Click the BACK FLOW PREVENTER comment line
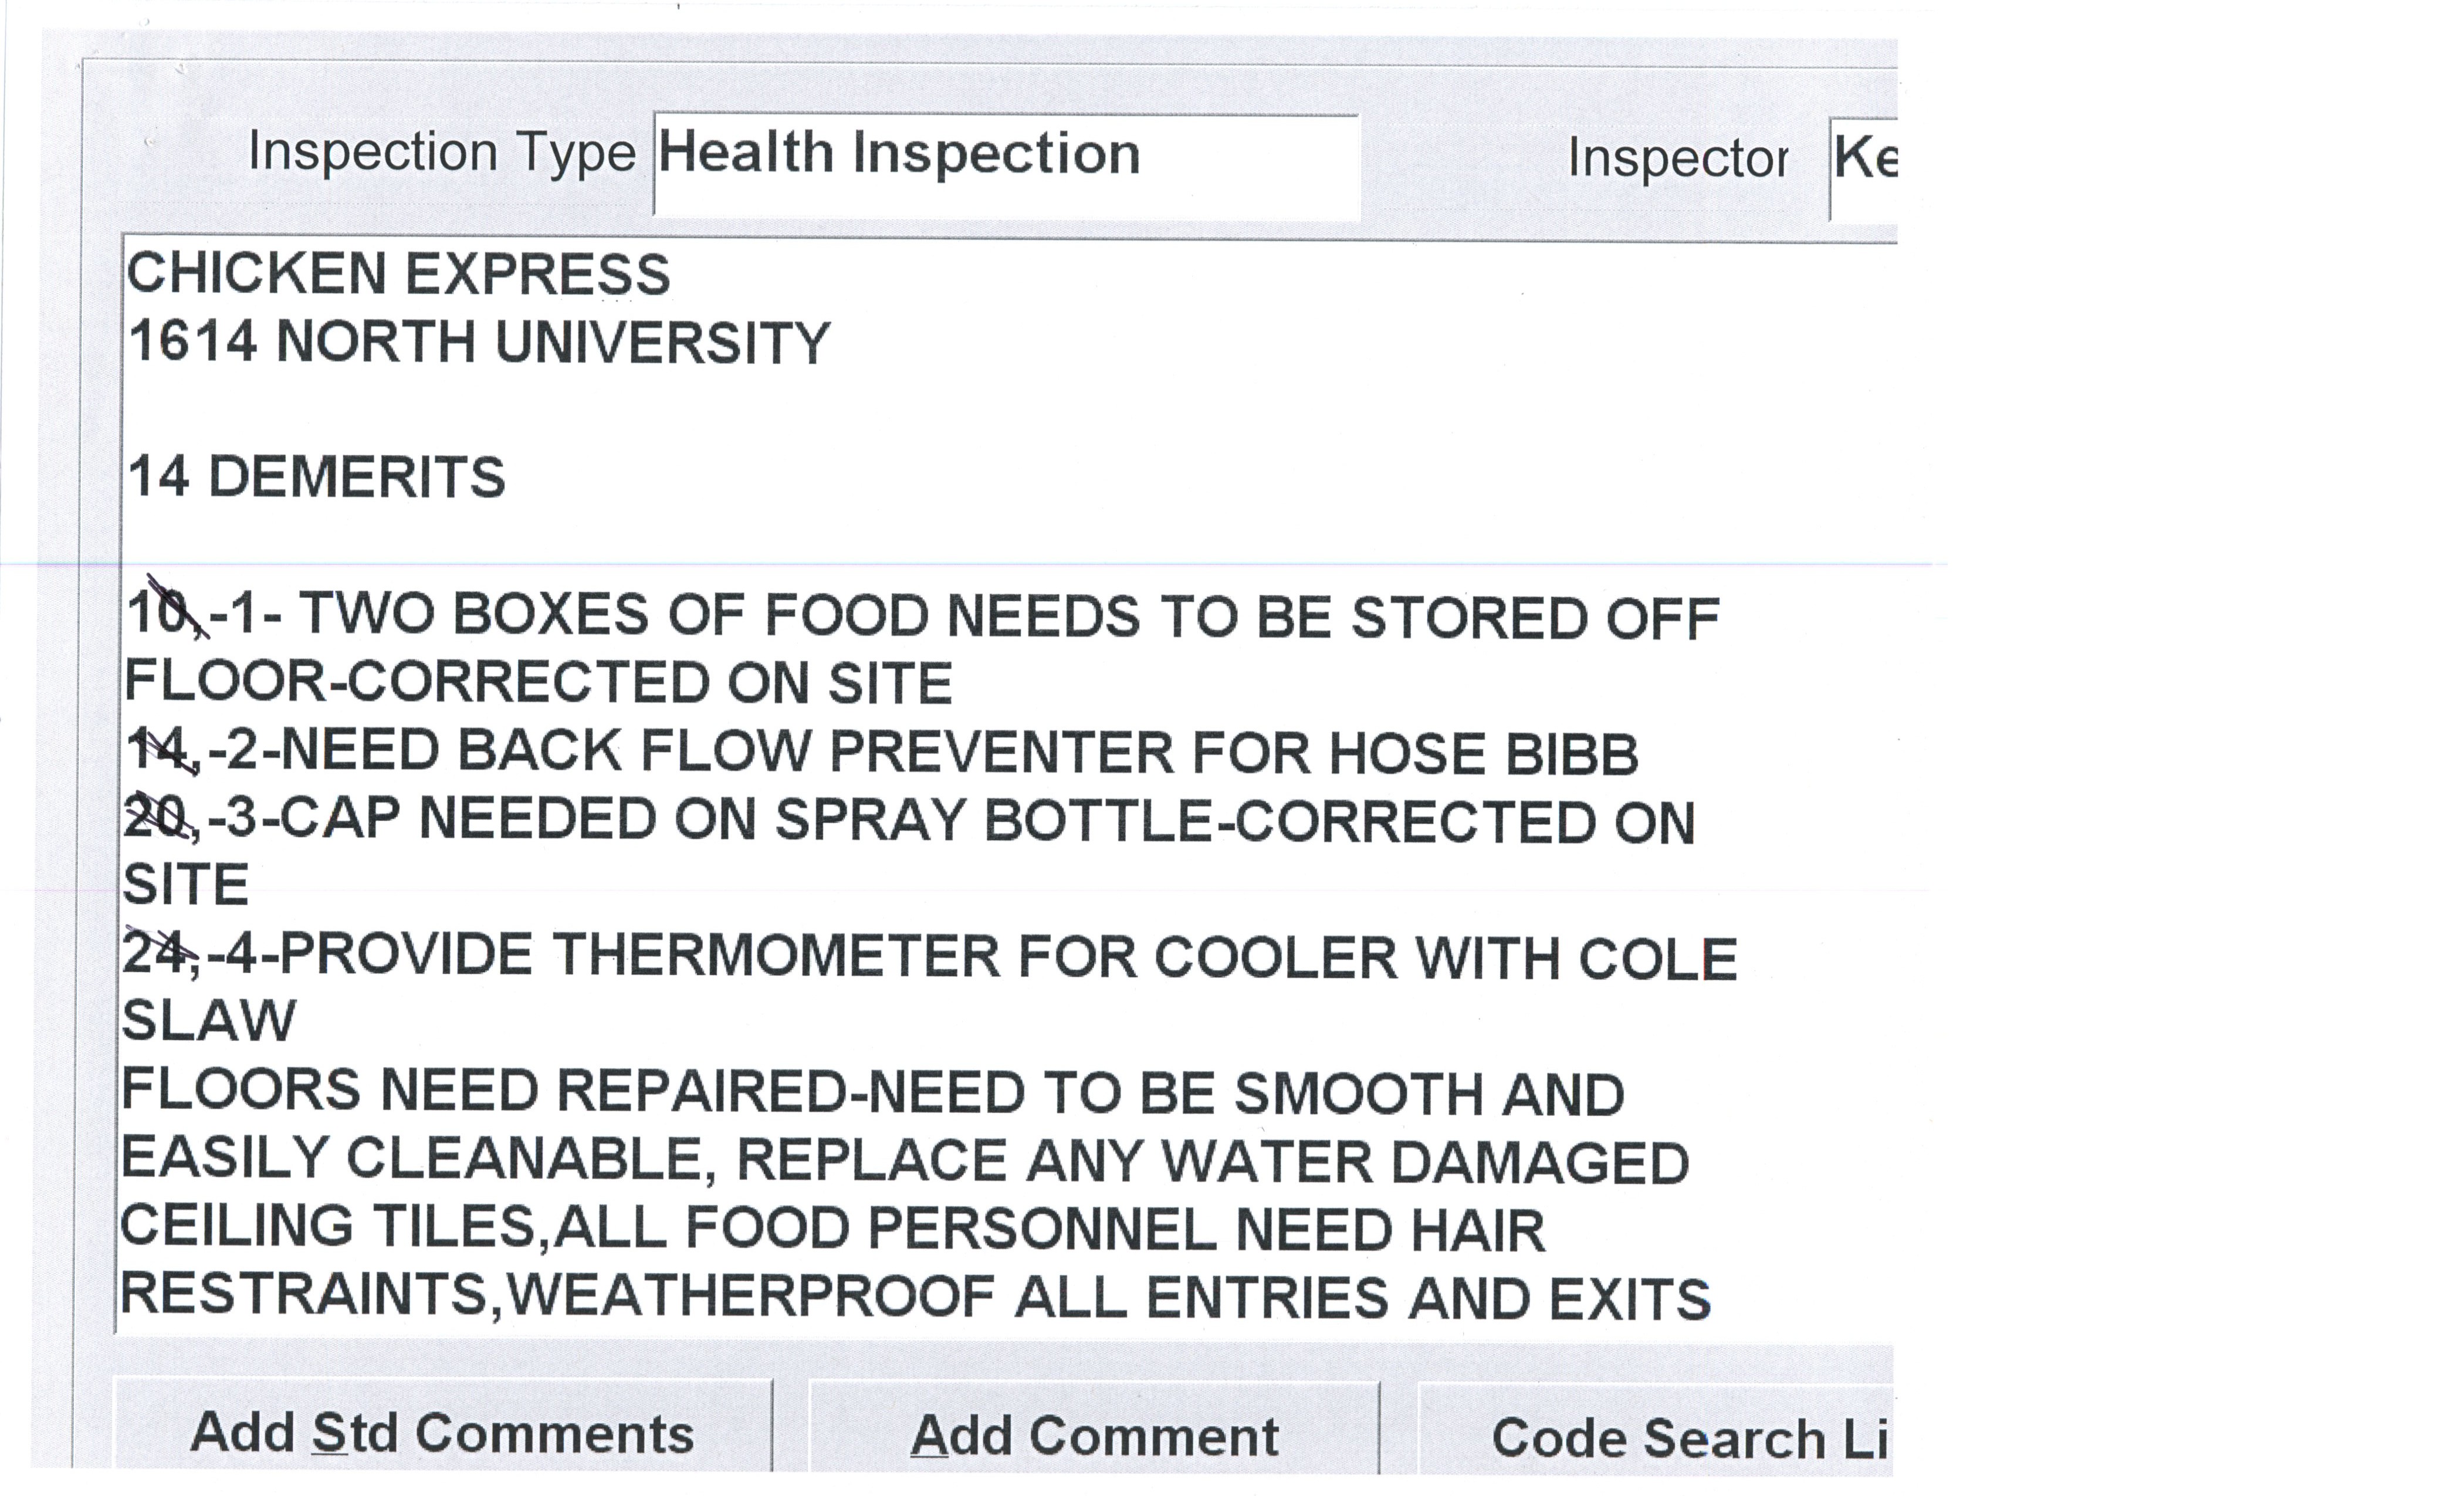This screenshot has height=1496, width=2464. click(x=880, y=752)
